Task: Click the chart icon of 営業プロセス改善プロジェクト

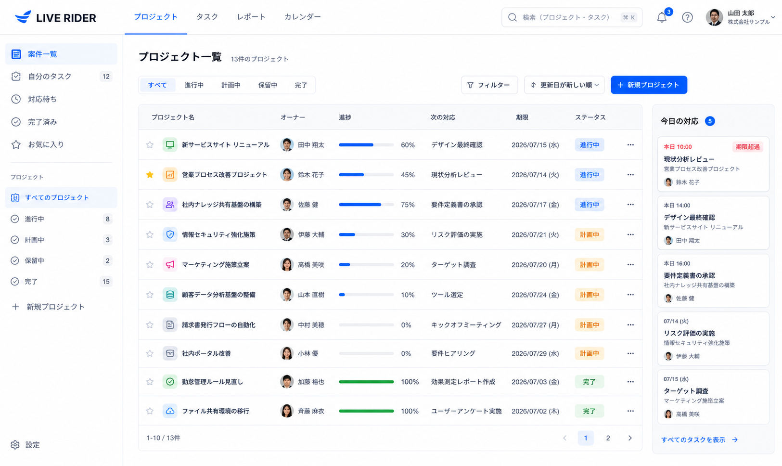Action: coord(170,175)
